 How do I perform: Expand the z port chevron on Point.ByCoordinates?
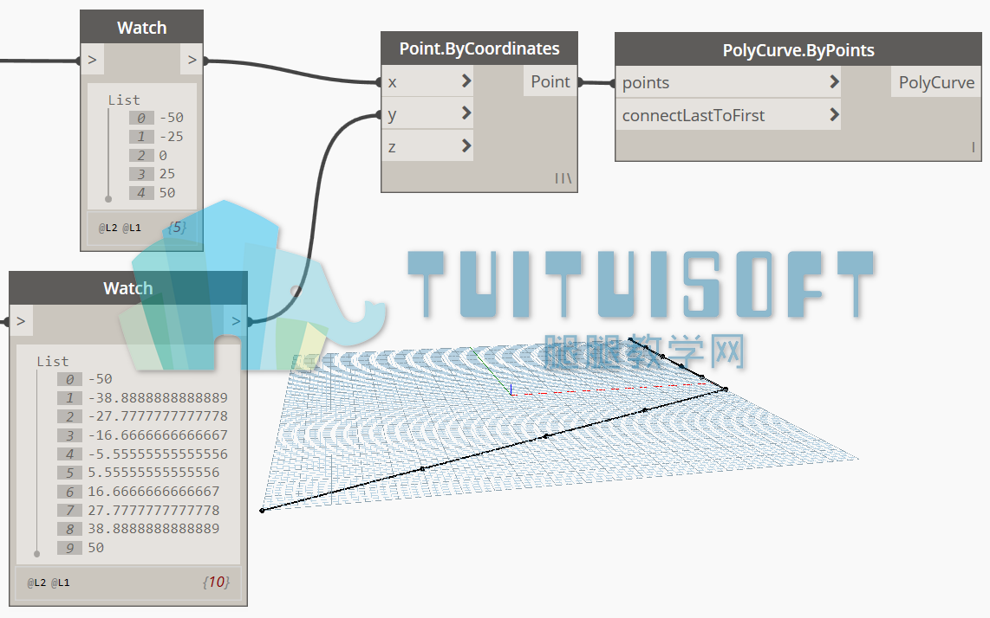point(466,145)
